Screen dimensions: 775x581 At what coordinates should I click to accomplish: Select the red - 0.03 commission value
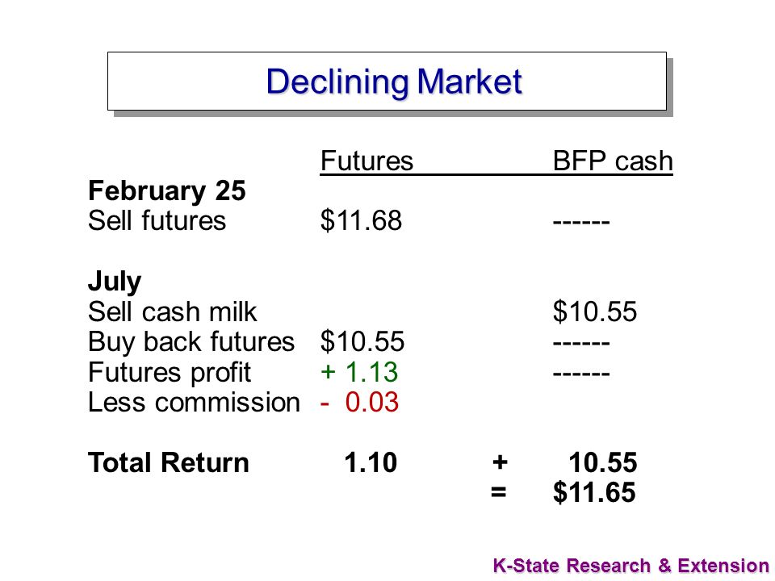[x=359, y=402]
